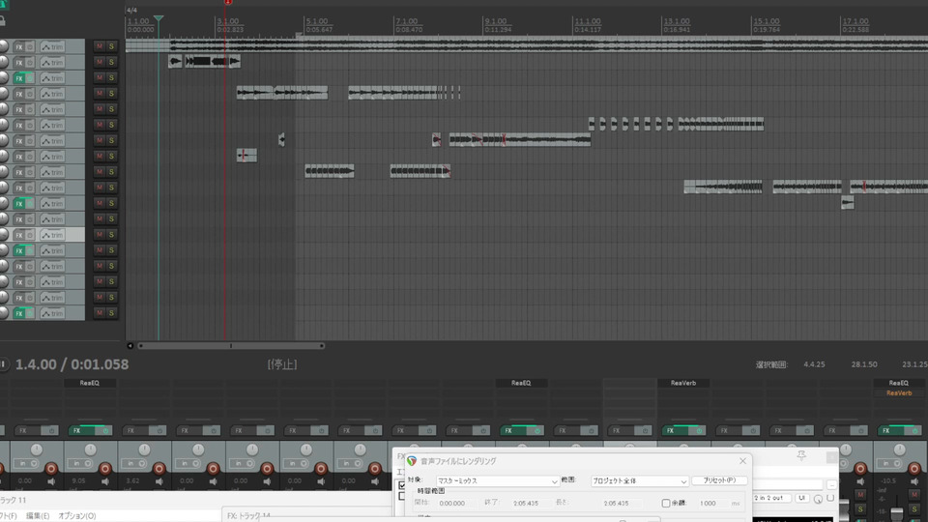Open the green FX button on third track

(19, 78)
